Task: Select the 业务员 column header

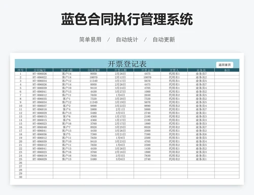Action: pyautogui.click(x=201, y=70)
